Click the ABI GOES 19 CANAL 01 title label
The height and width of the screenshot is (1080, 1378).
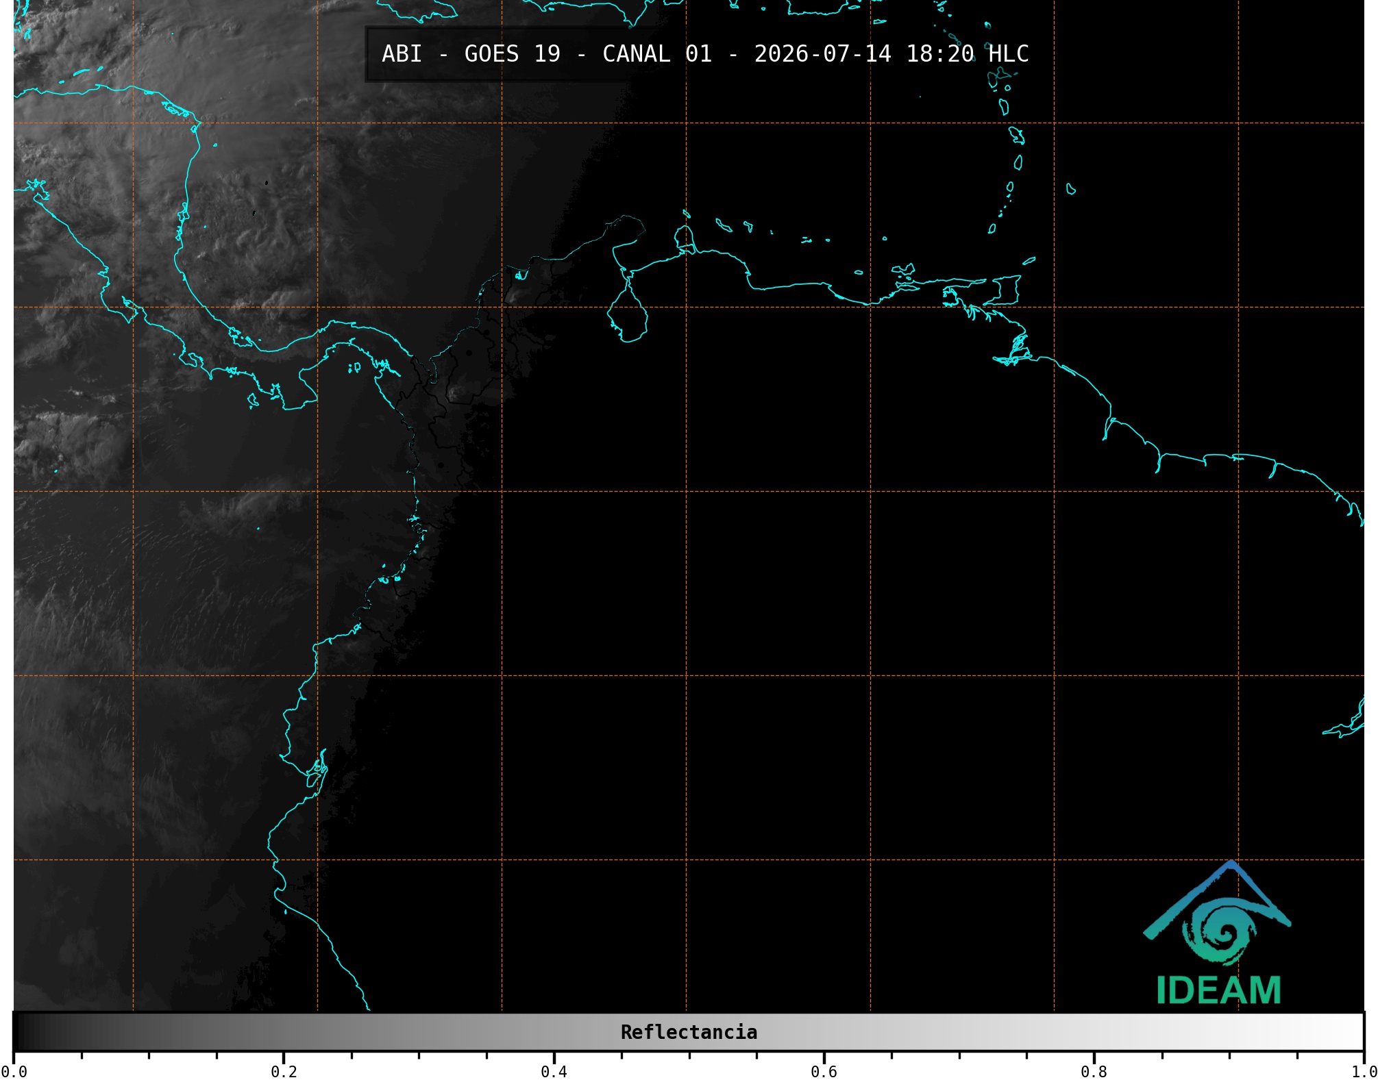pyautogui.click(x=705, y=54)
